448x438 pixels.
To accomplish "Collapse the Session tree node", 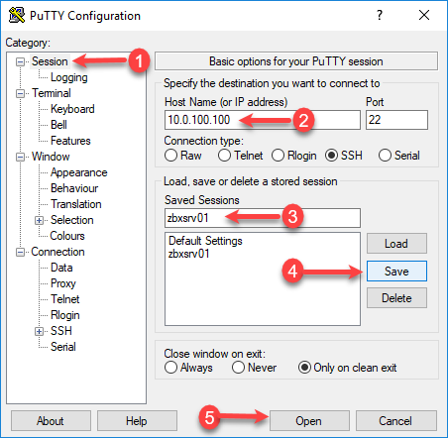I will click(x=21, y=61).
